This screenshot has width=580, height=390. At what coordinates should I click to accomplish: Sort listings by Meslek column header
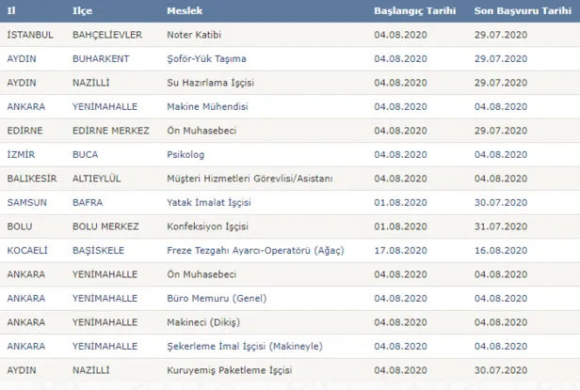(x=186, y=9)
